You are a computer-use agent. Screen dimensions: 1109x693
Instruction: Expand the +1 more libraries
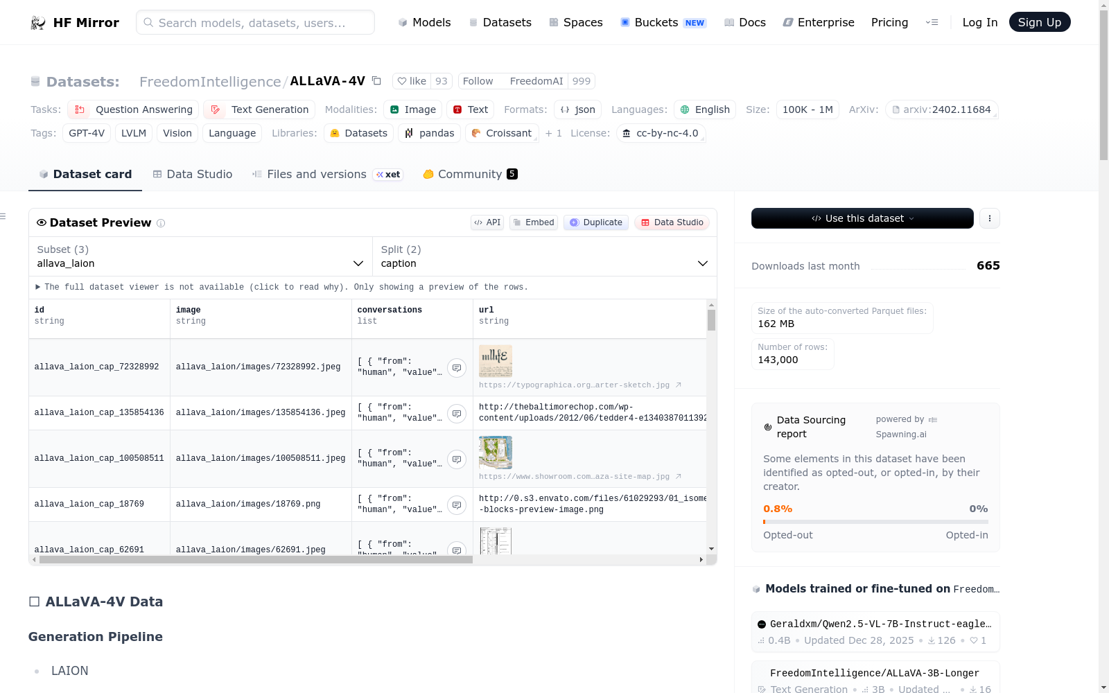554,133
